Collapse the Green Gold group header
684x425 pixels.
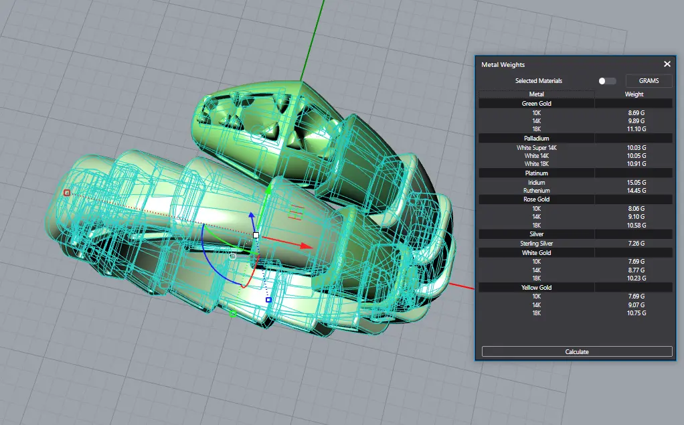tap(536, 104)
